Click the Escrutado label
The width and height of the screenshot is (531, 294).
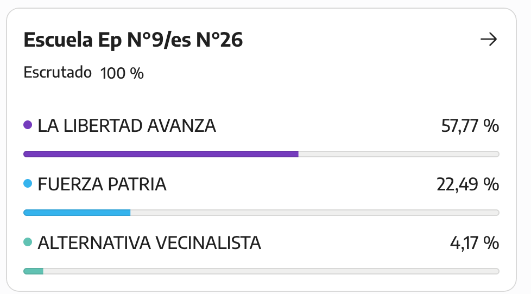58,72
